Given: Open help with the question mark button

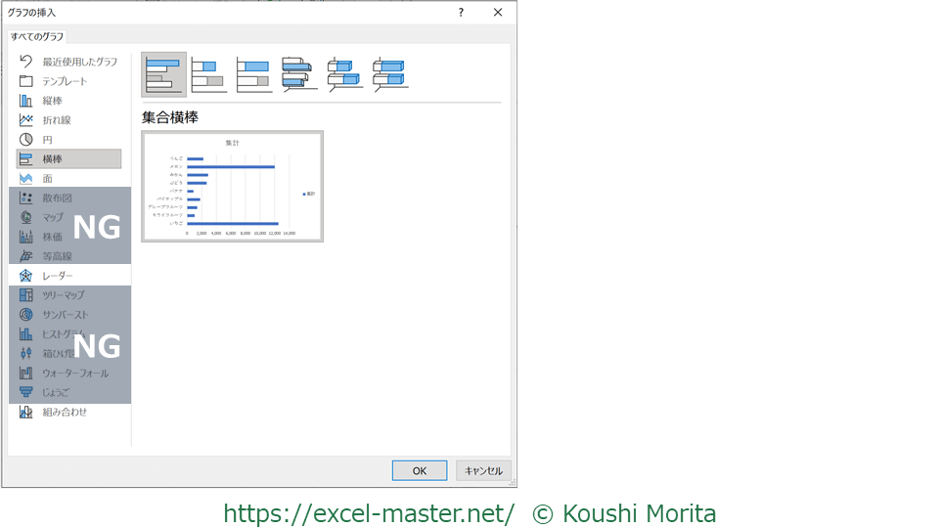Looking at the screenshot, I should [x=460, y=12].
